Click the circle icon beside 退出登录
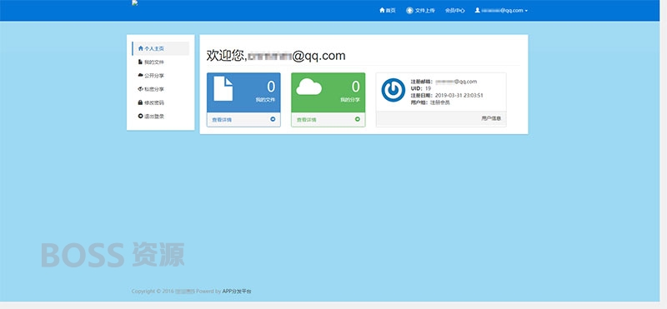 point(140,116)
